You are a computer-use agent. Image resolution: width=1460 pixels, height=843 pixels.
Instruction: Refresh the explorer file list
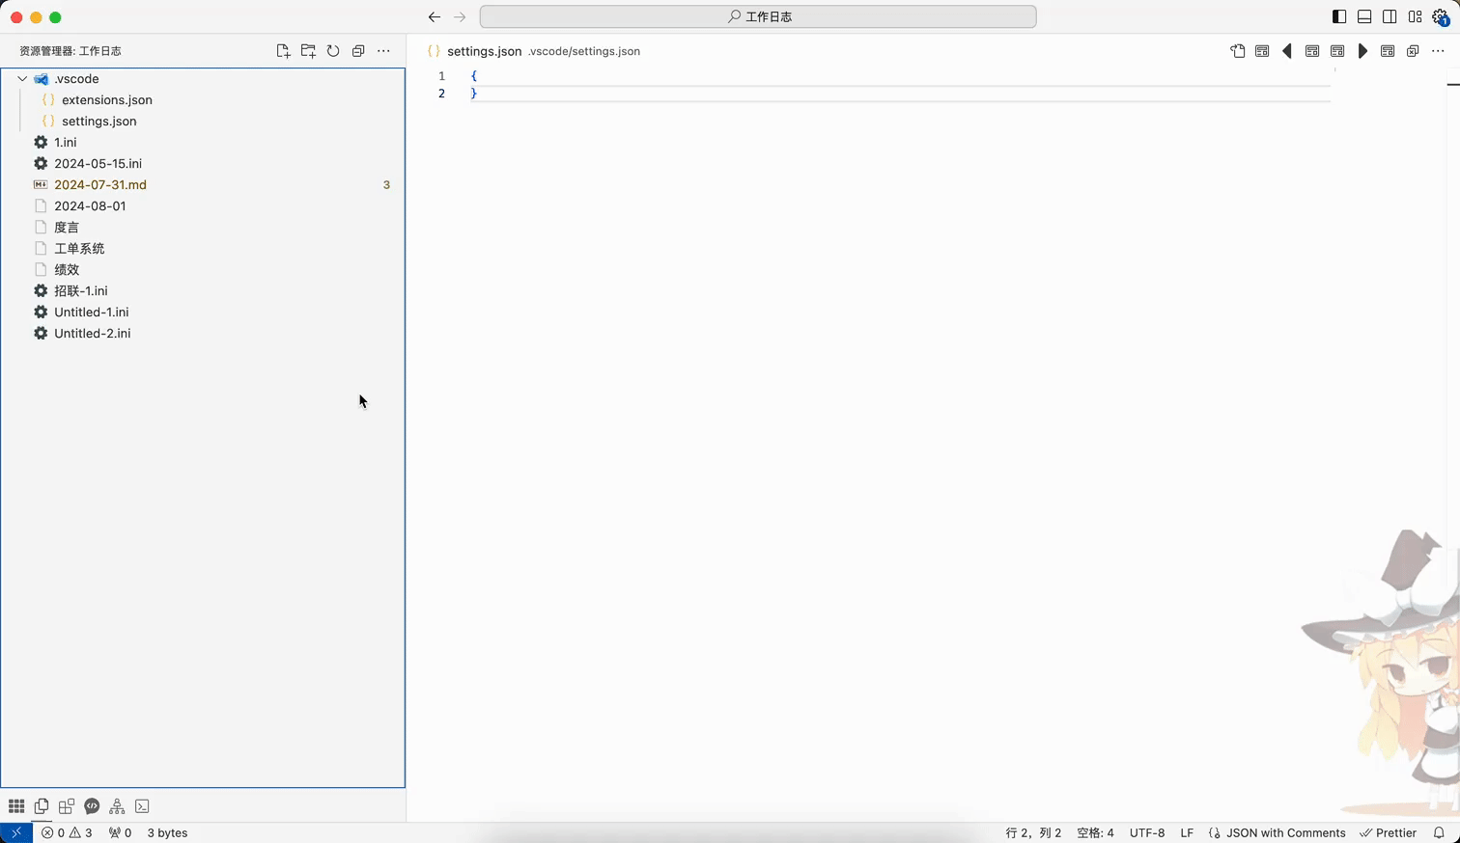(333, 51)
